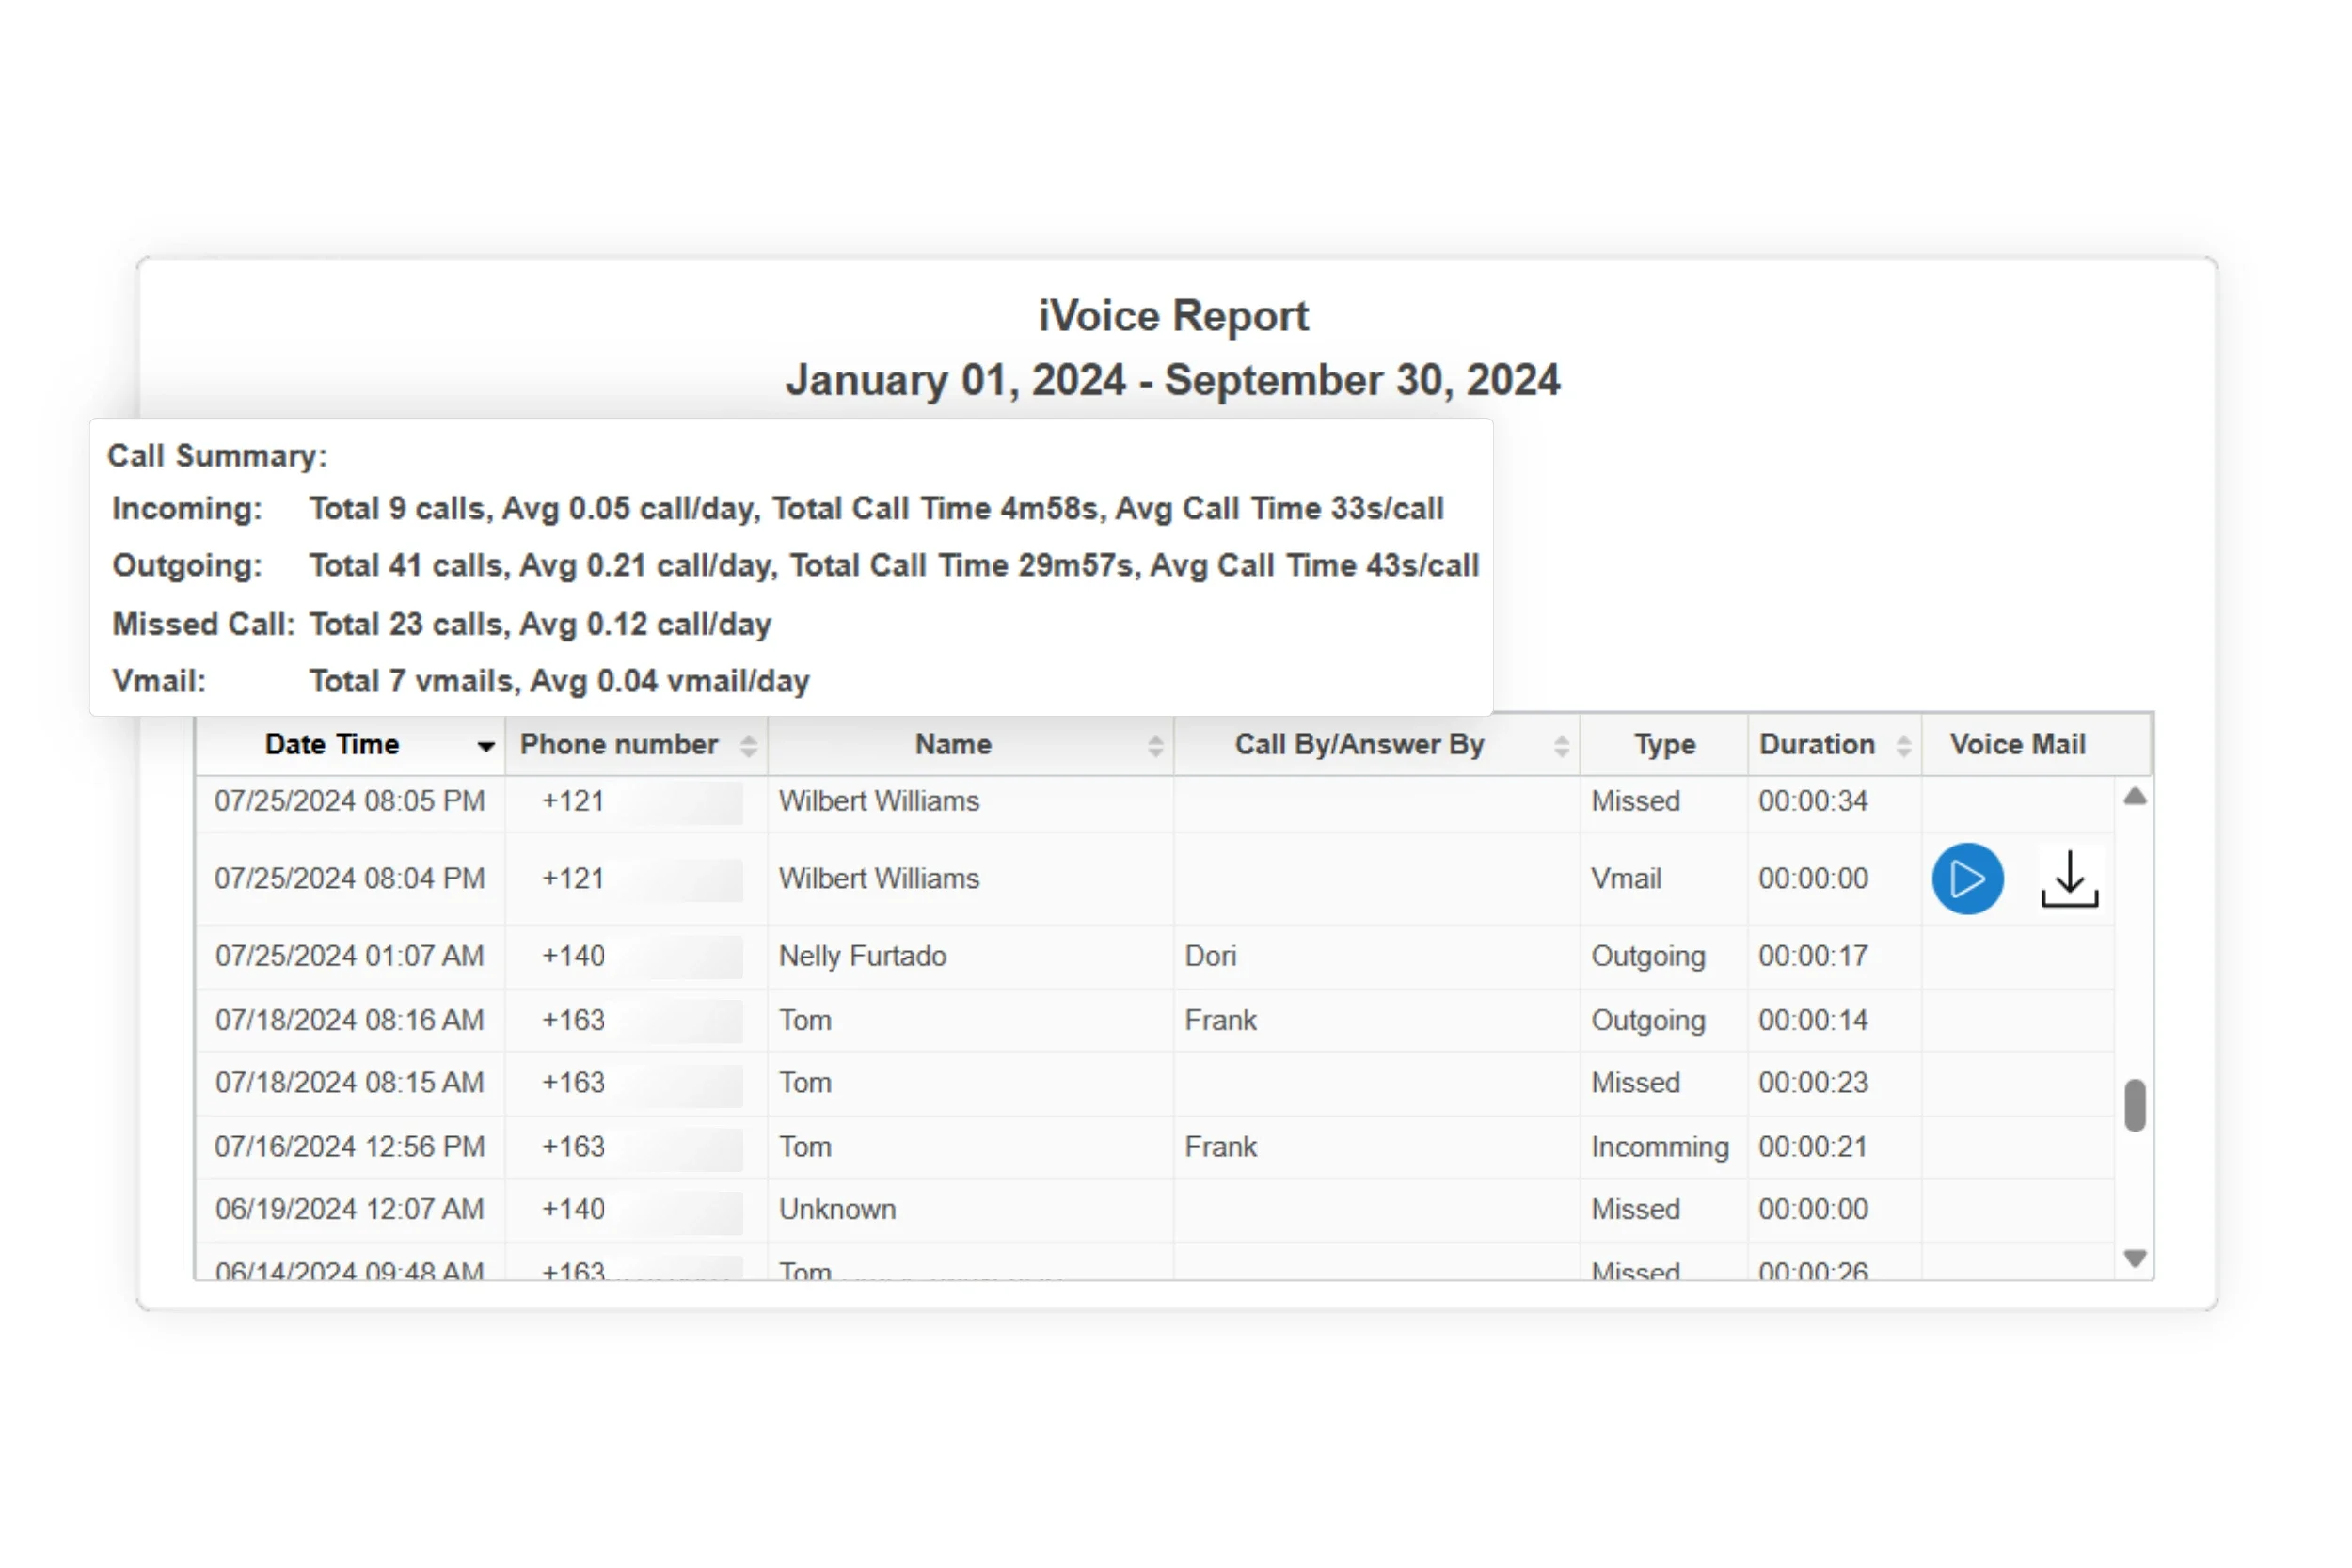Sort by Phone number column arrows

click(748, 745)
